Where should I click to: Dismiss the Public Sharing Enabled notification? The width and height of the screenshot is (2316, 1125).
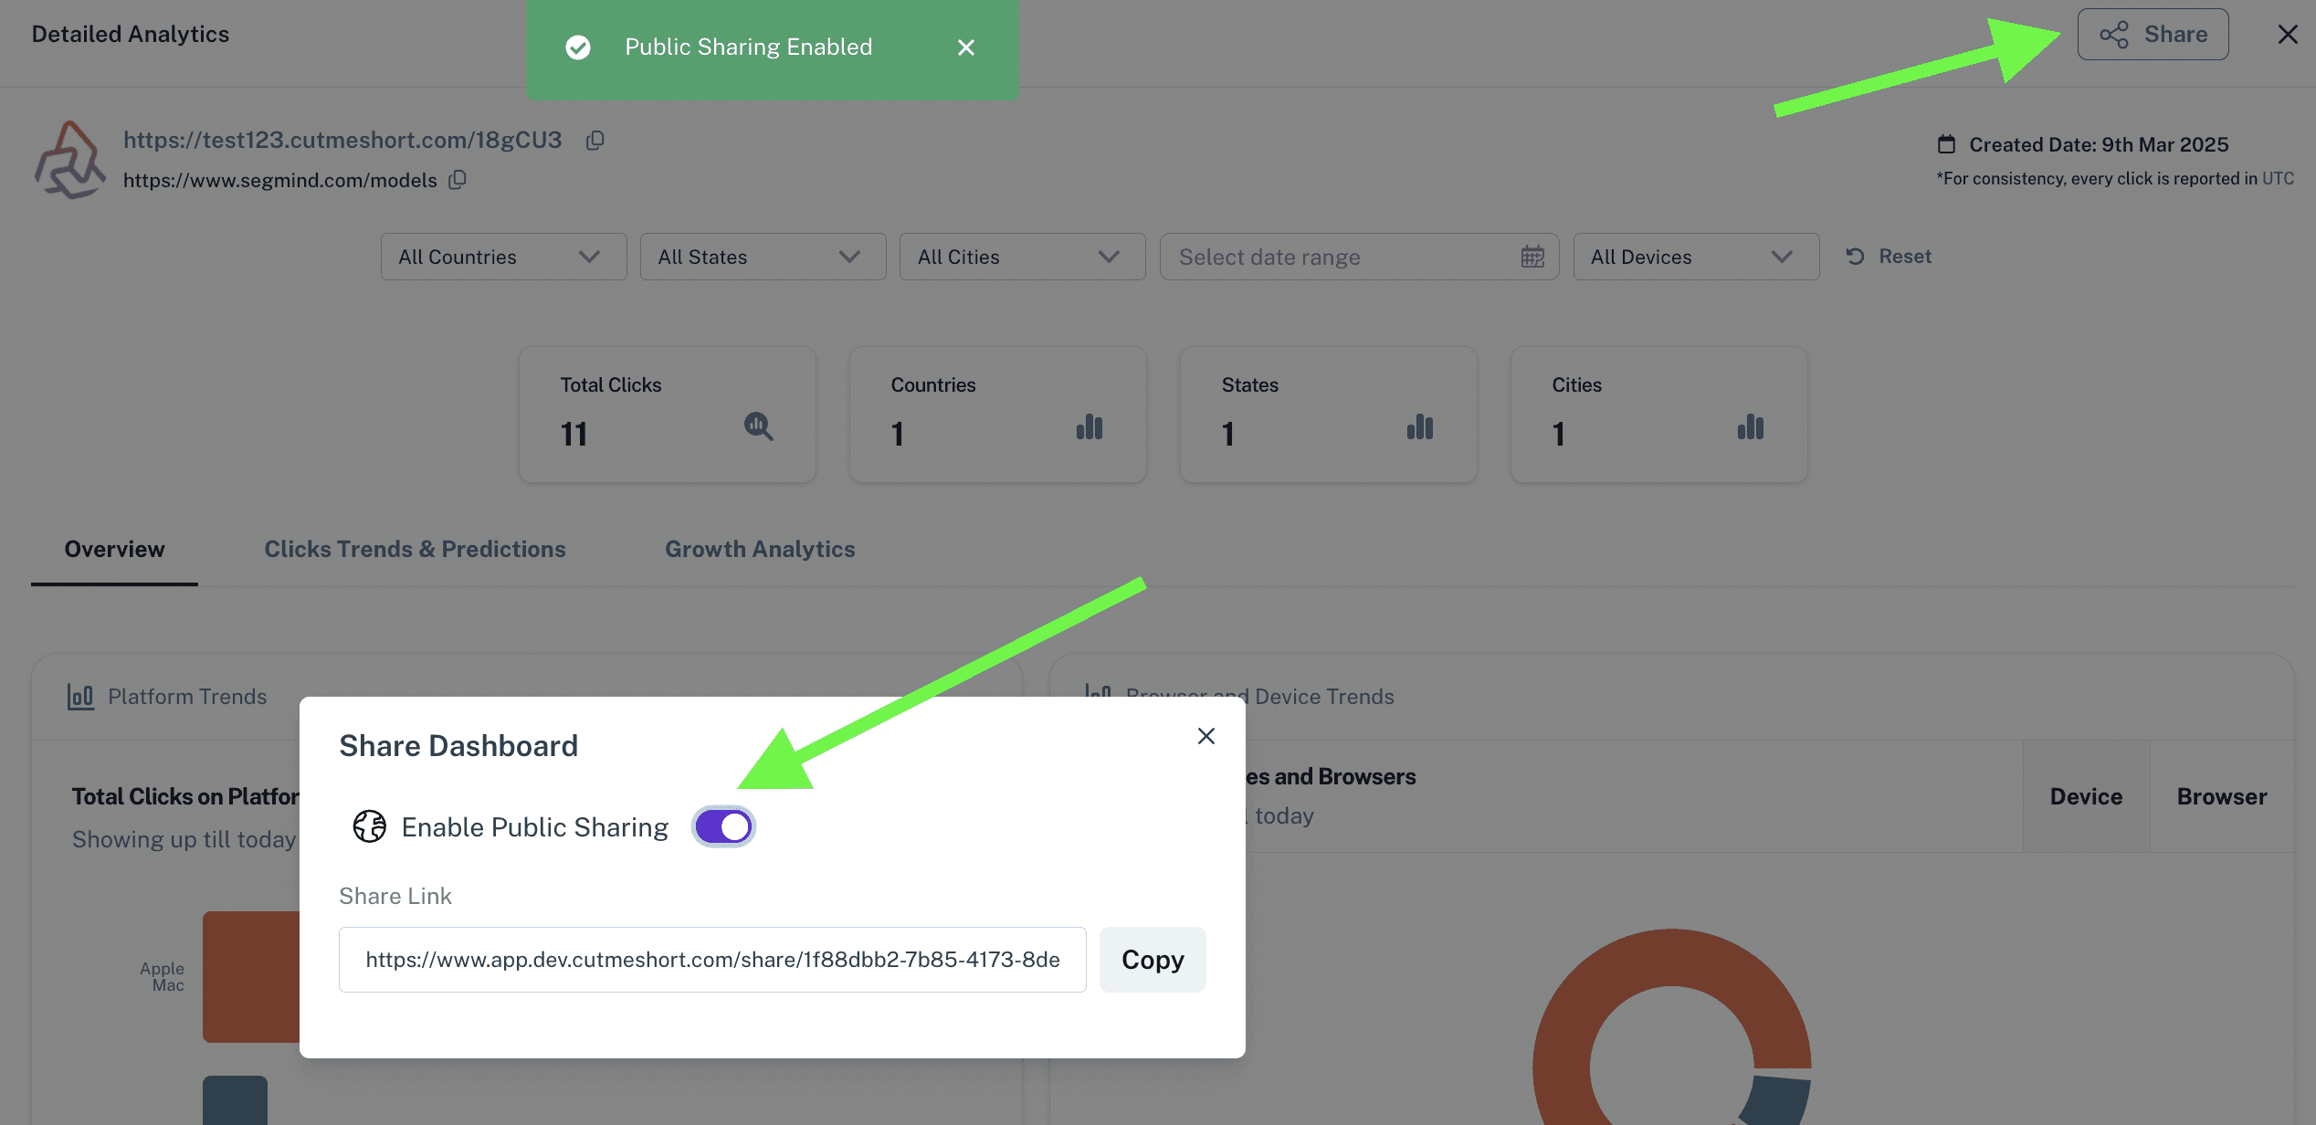[x=966, y=47]
